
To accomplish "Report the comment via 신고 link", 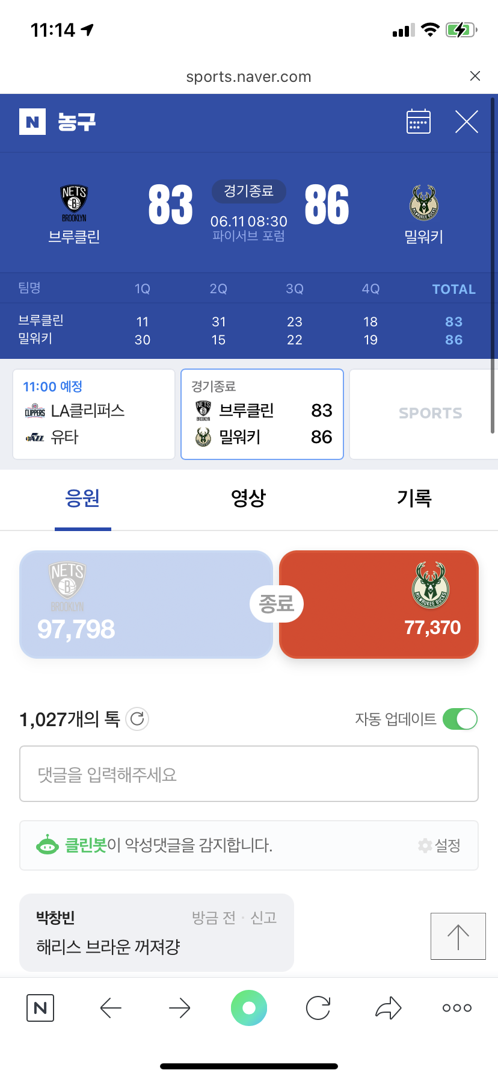I will click(x=263, y=918).
